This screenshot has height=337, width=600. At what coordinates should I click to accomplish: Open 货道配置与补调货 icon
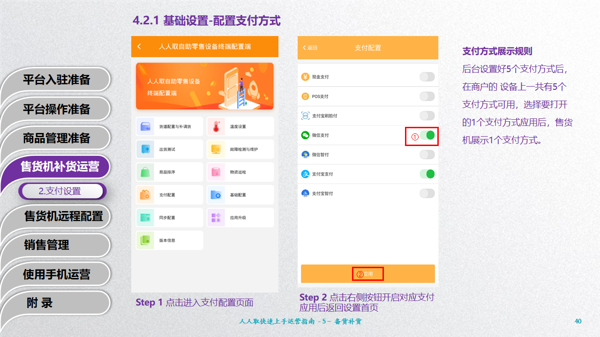pos(145,126)
